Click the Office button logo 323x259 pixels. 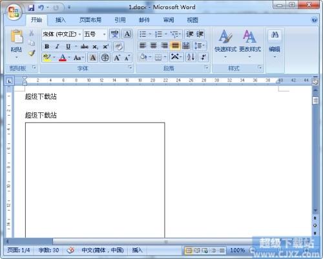14,12
